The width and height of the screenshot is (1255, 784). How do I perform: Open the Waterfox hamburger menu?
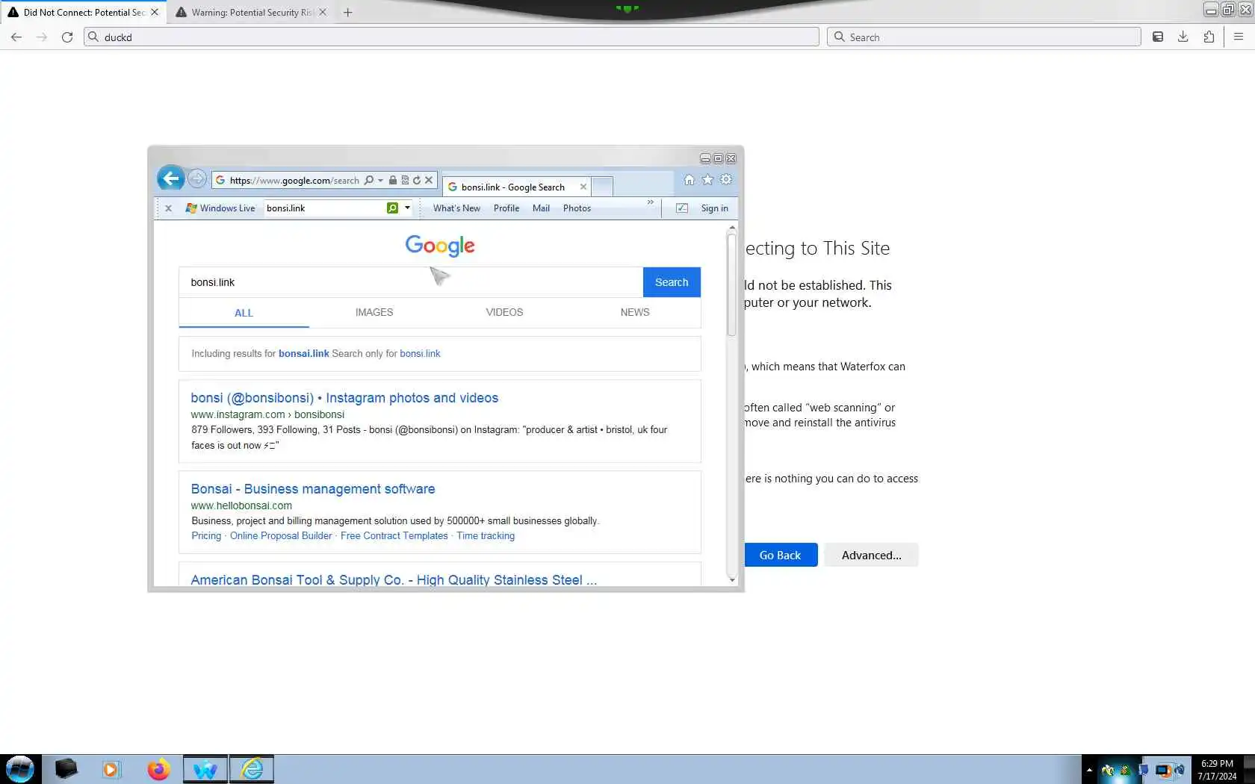coord(1239,37)
